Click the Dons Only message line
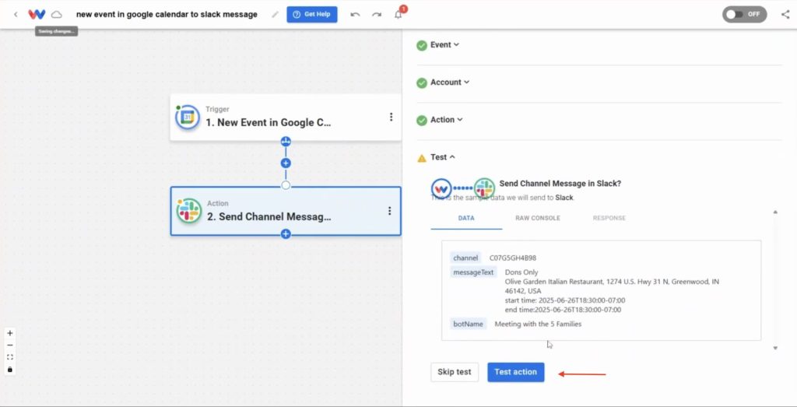 [521, 272]
